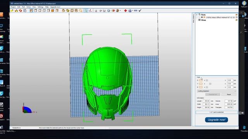Viewport: 248px width, 139px height.
Task: Click the checkmark analysis toolbar icon
Action: (140, 10)
